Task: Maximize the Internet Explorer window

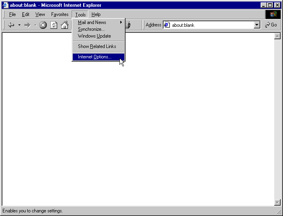Action: [270, 5]
